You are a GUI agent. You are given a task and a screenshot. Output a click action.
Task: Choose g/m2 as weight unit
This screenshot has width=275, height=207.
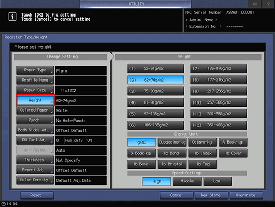coord(141,142)
